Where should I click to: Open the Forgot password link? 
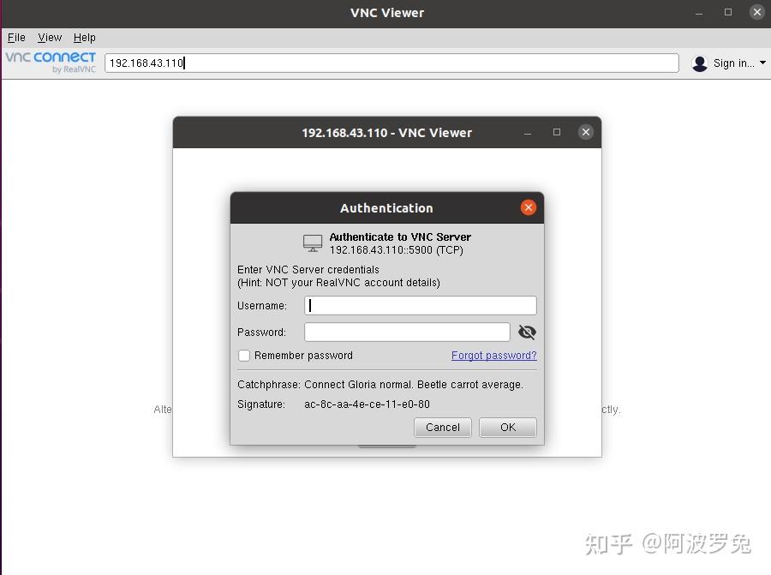point(493,355)
